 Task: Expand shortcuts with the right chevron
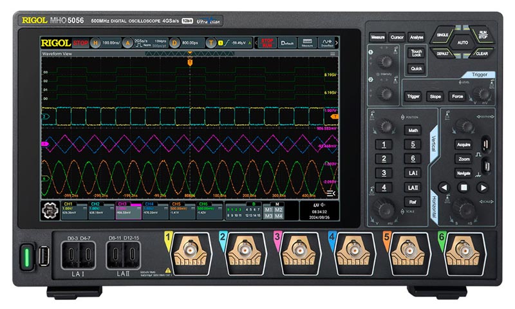pyautogui.click(x=337, y=42)
